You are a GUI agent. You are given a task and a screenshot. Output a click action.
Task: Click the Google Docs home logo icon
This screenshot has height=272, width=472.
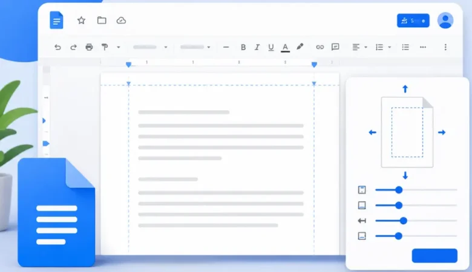[56, 20]
